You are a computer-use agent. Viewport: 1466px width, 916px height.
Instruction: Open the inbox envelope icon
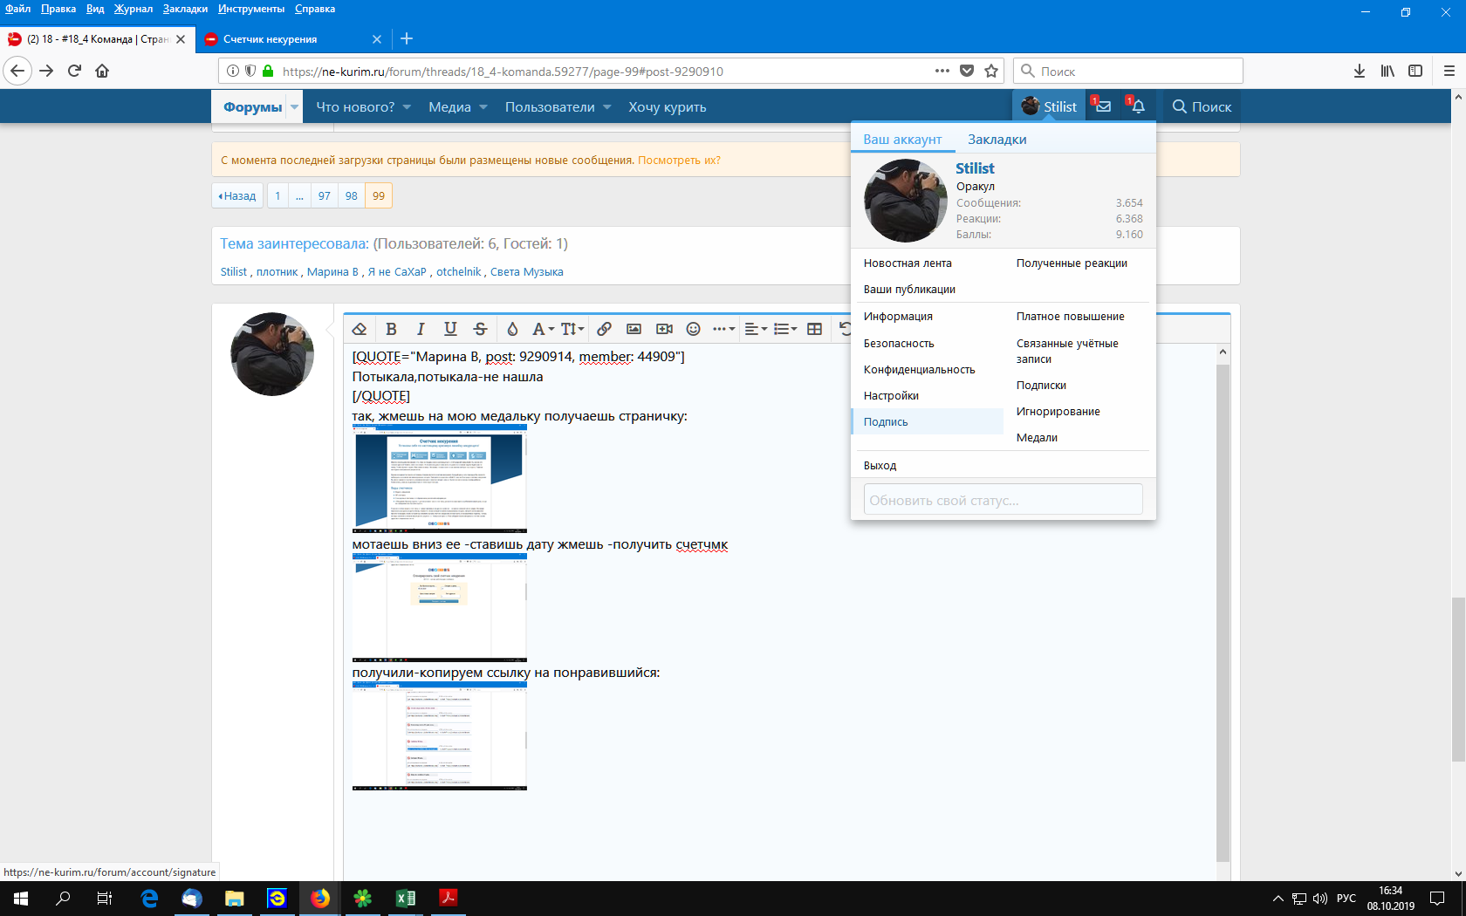pyautogui.click(x=1103, y=106)
